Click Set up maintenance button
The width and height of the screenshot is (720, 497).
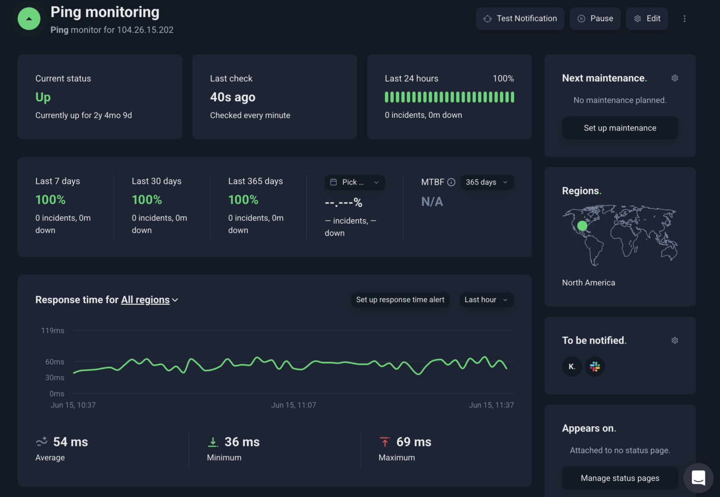coord(620,128)
